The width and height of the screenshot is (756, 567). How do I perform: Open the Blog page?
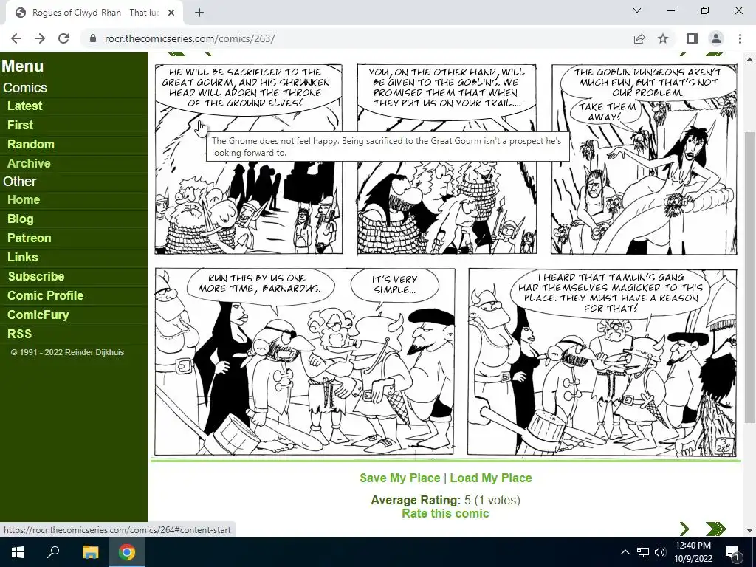coord(20,219)
